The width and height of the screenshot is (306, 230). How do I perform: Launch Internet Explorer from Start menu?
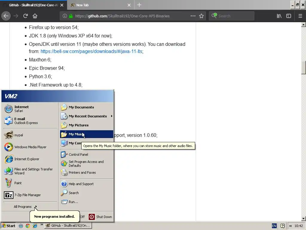click(x=30, y=159)
